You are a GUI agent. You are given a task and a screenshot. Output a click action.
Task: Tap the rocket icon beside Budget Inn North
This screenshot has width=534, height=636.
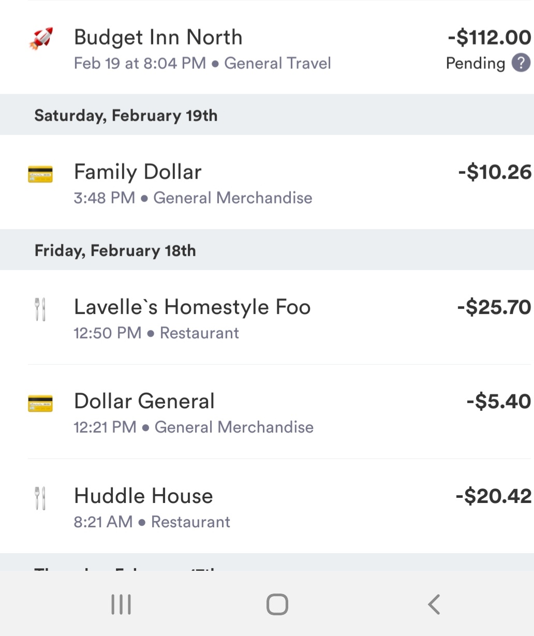pyautogui.click(x=40, y=39)
